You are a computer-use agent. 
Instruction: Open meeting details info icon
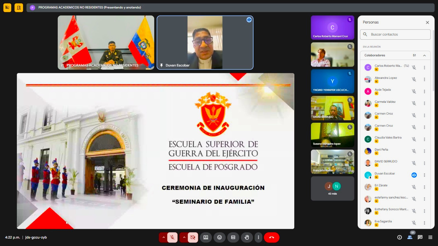click(x=400, y=237)
